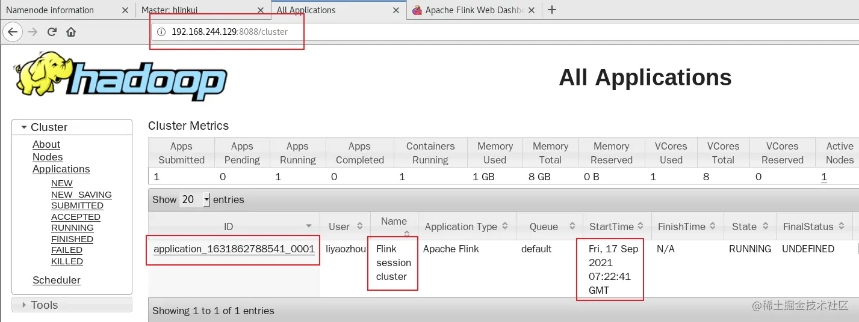Image resolution: width=859 pixels, height=322 pixels.
Task: Switch to Apache Flink Web Dashboard tab
Action: 475,10
